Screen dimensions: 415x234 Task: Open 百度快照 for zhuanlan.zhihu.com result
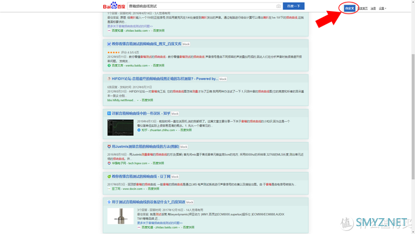pyautogui.click(x=186, y=130)
